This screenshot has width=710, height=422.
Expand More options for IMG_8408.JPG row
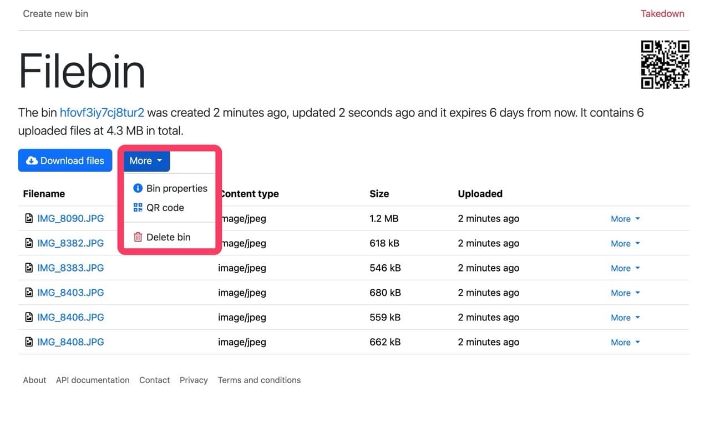tap(625, 342)
